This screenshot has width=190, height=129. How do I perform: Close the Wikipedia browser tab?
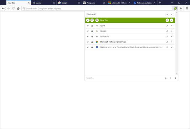(x=104, y=3)
